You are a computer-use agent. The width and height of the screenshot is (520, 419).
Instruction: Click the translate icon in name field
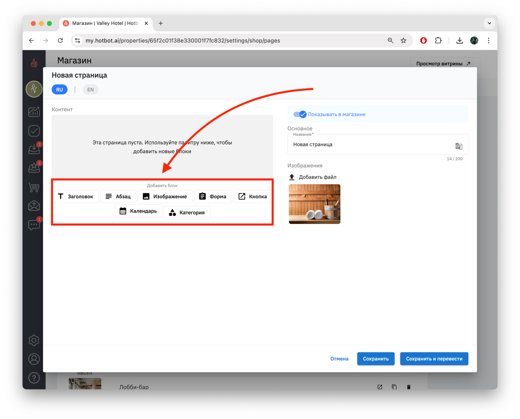click(x=459, y=146)
